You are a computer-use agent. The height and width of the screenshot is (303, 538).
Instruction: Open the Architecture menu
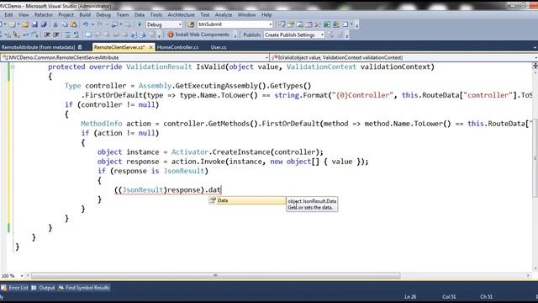point(182,15)
